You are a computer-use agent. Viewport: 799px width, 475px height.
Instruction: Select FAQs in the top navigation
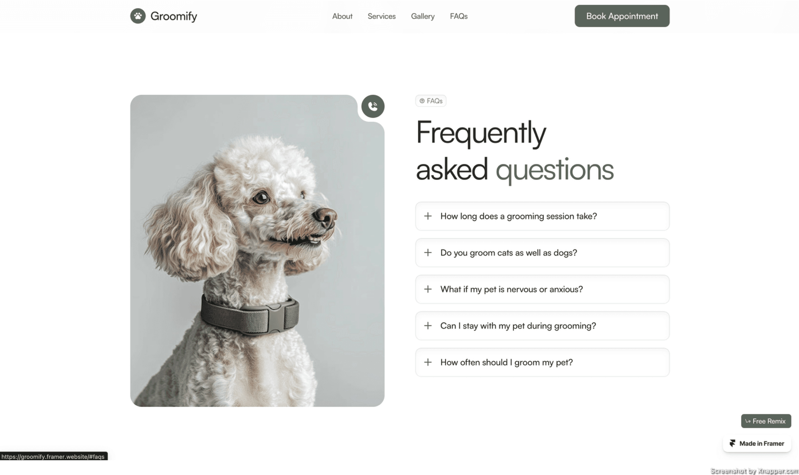(x=459, y=16)
